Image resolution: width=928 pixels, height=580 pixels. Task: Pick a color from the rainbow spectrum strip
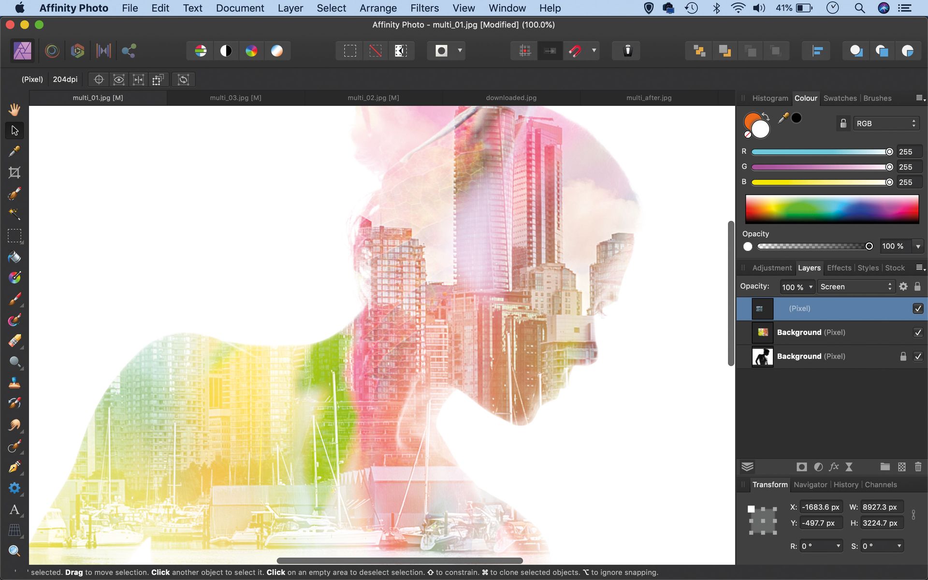(831, 209)
